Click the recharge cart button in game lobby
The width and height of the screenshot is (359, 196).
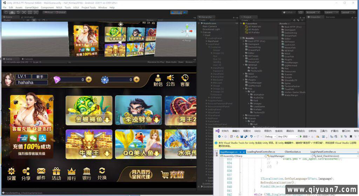coord(172,174)
